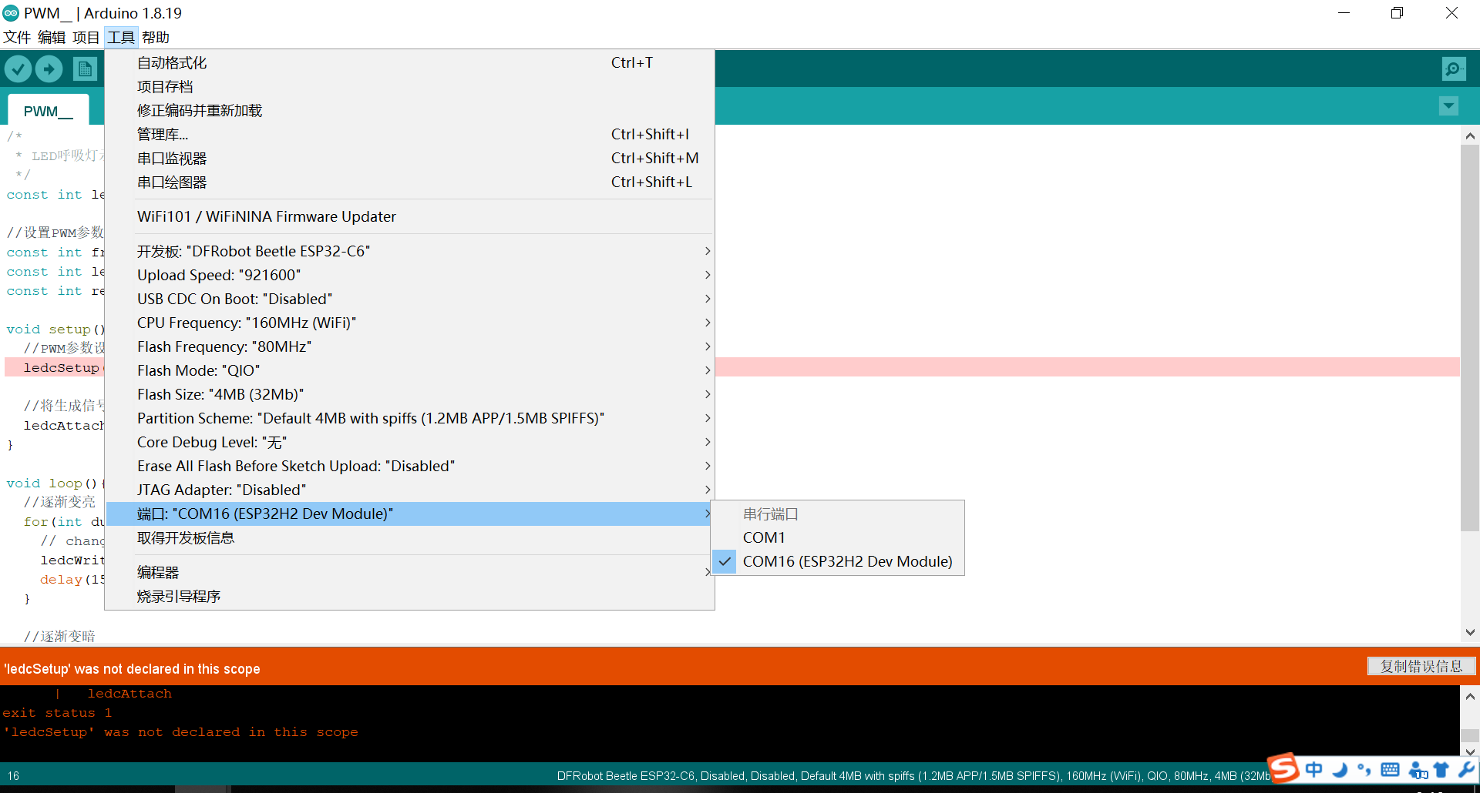Click console scrollbar up arrow
1480x793 pixels.
(x=1470, y=696)
